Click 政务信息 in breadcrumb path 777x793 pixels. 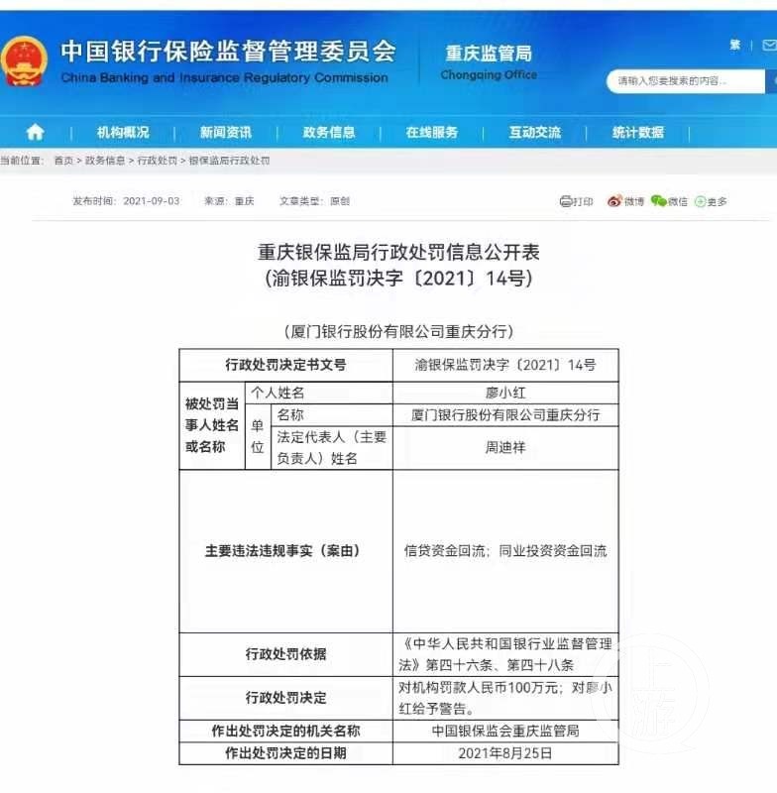tap(105, 161)
